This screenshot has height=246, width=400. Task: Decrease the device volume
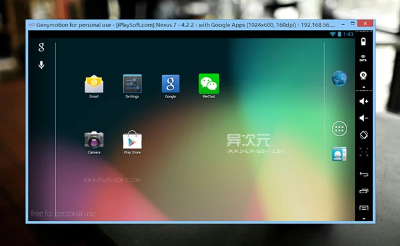coord(364,118)
